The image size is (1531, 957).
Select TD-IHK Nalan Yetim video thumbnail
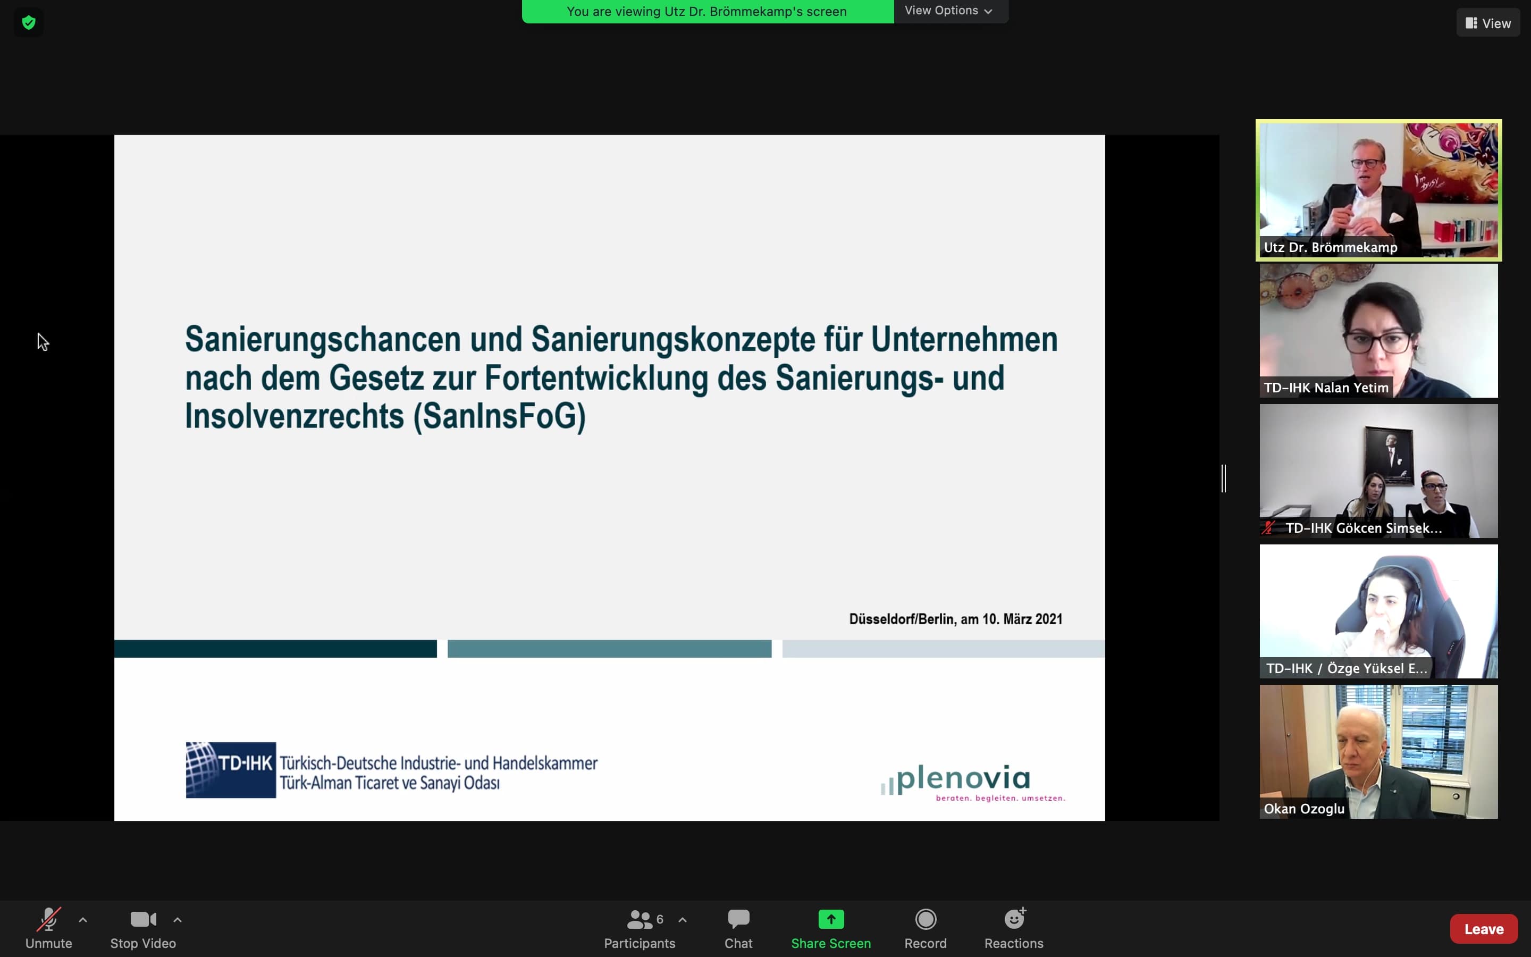(1378, 331)
